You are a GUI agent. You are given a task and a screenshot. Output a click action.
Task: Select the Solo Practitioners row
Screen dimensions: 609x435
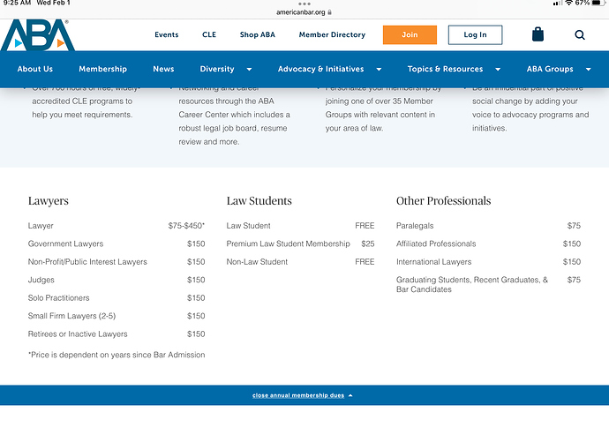pyautogui.click(x=117, y=298)
